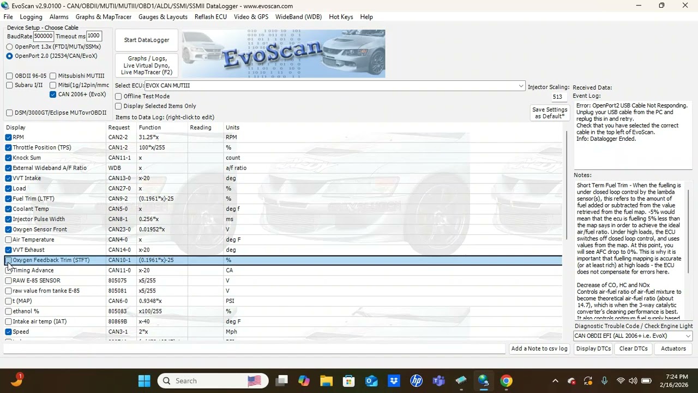
Task: Select OpenPort 2.0 (J2534/CAN/EvoX) radio button
Action: click(x=9, y=56)
